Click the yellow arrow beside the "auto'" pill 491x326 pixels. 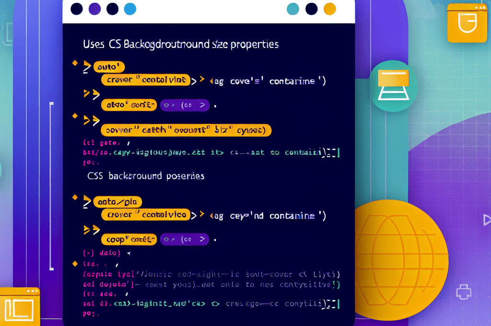(87, 67)
